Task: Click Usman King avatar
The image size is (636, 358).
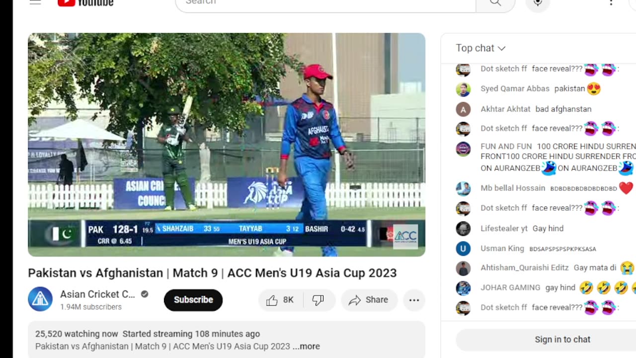Action: coord(463,249)
